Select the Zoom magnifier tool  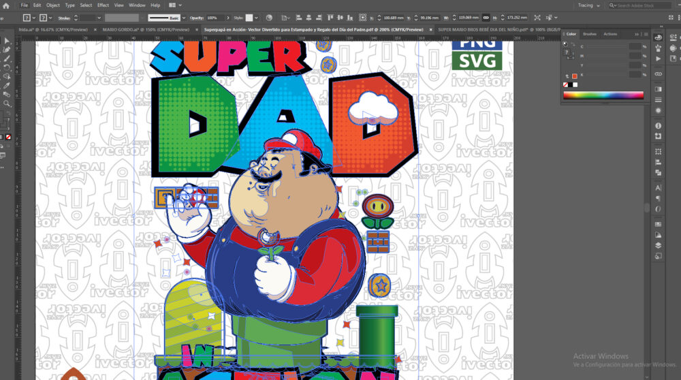[7, 104]
